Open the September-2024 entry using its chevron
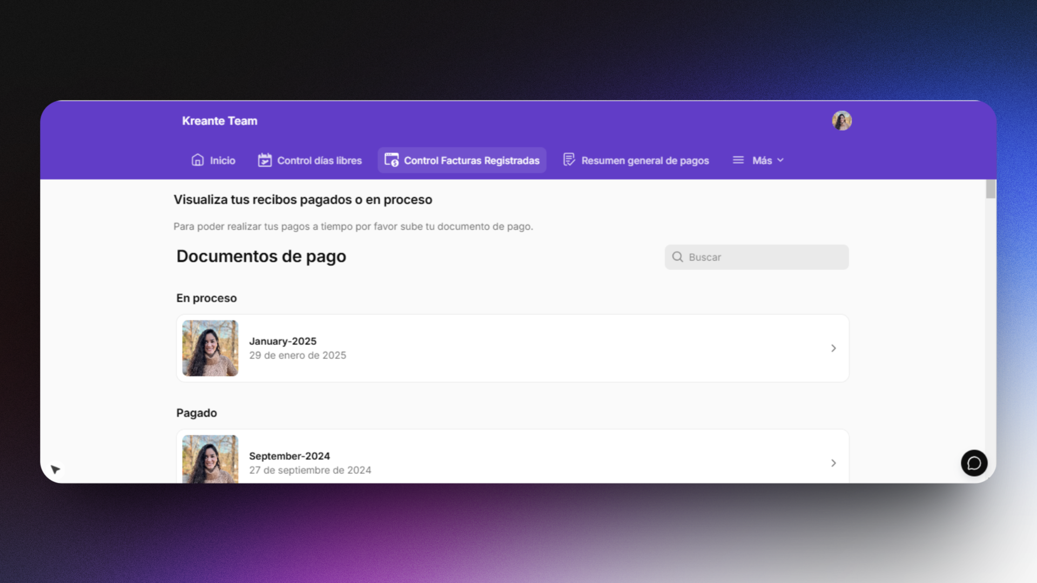This screenshot has height=583, width=1037. pyautogui.click(x=833, y=463)
